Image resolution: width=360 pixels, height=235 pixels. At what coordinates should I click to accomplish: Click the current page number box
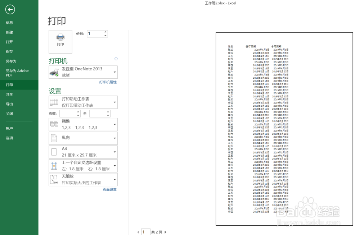click(x=145, y=232)
